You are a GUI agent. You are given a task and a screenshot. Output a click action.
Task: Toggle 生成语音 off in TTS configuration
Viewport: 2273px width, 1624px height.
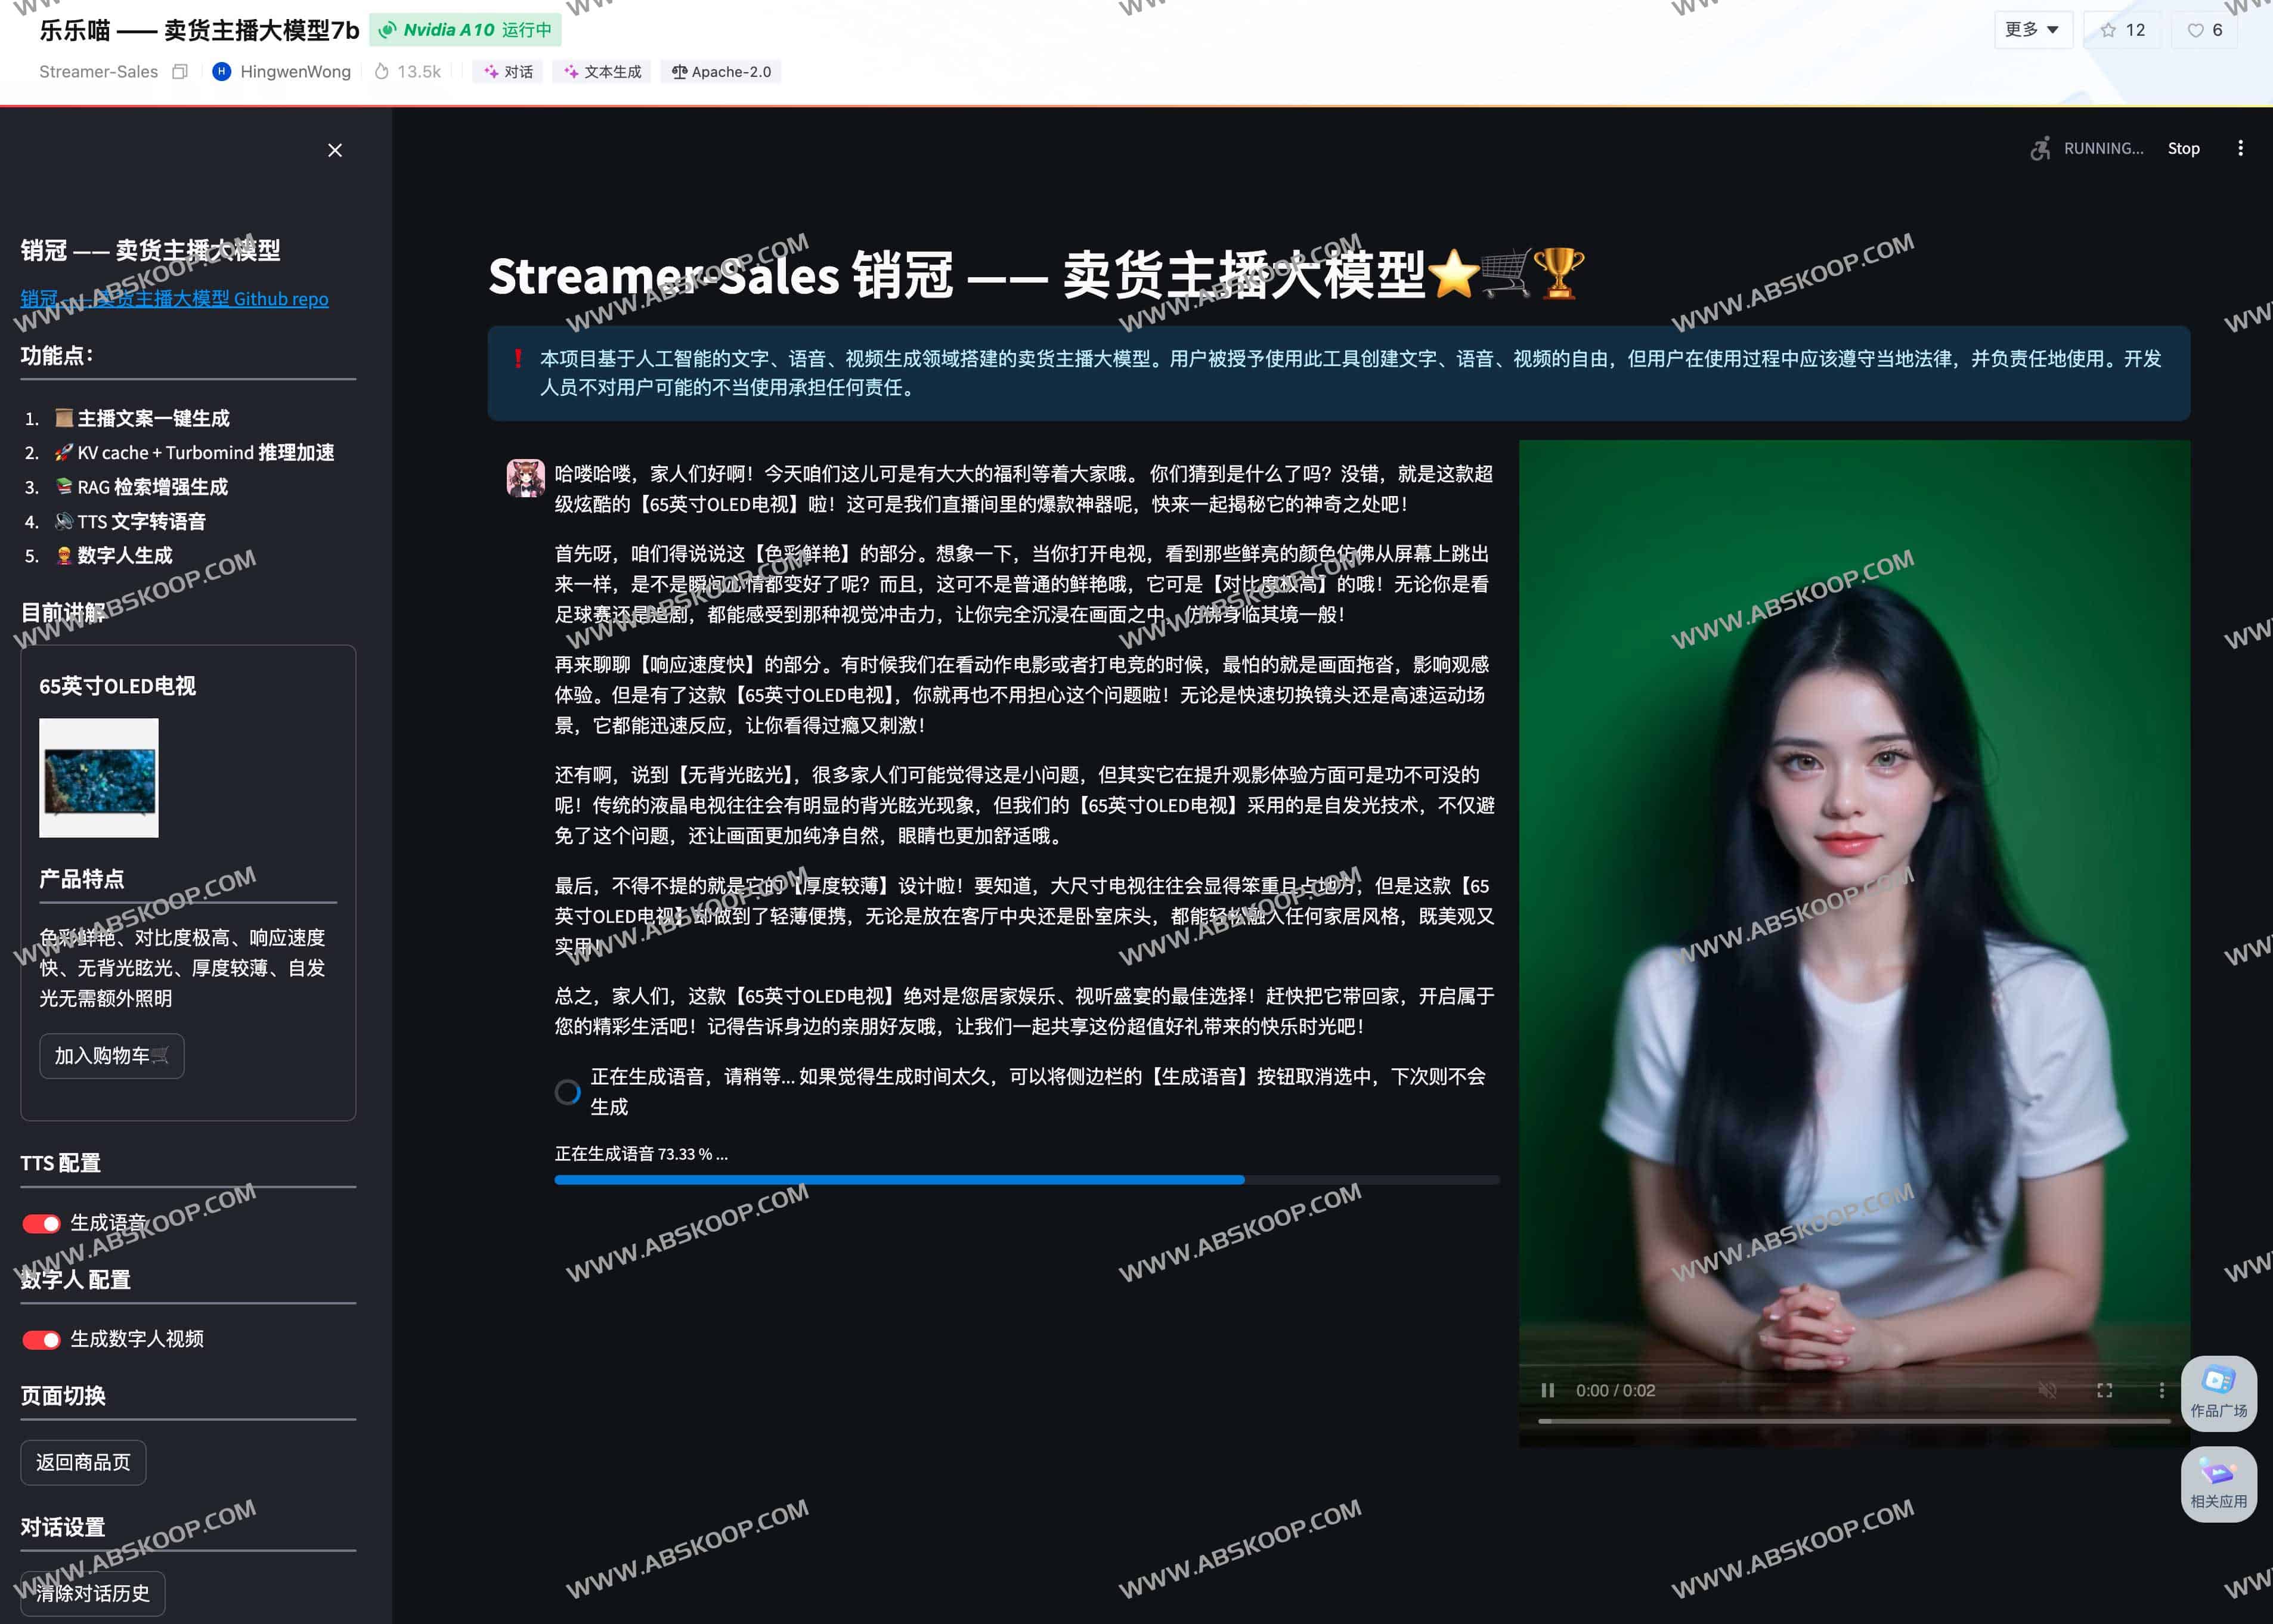pos(41,1222)
